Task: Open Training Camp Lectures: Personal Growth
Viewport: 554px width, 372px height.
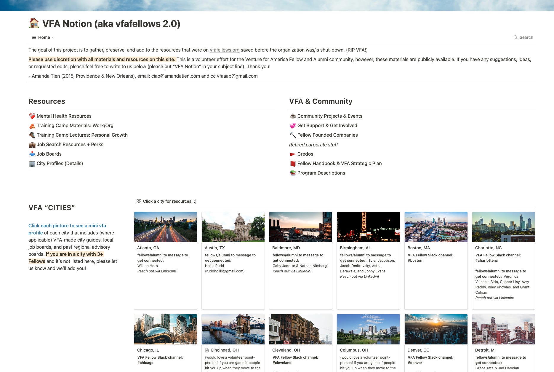Action: pyautogui.click(x=82, y=135)
